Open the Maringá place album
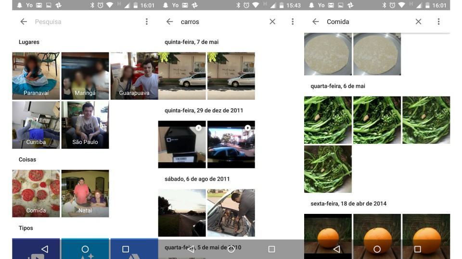This screenshot has height=259, width=462. coord(85,76)
